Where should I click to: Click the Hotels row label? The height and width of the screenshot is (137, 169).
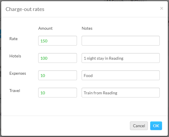click(15, 56)
